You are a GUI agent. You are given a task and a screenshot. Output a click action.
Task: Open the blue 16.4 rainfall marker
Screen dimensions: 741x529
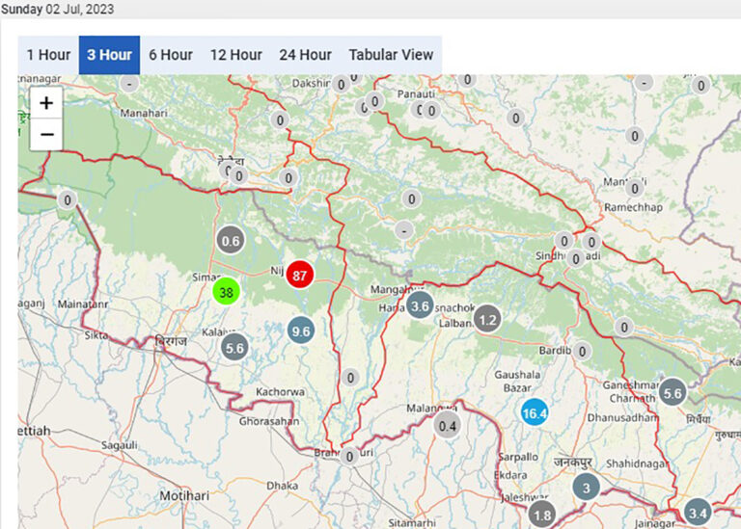pyautogui.click(x=535, y=412)
